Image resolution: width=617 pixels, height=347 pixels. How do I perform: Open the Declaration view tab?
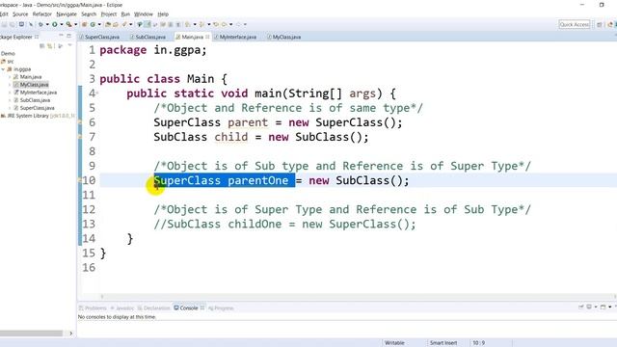(x=154, y=308)
